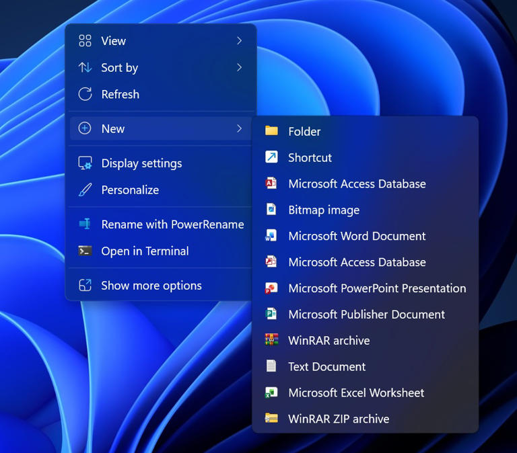Click the Shortcut arrow icon
This screenshot has width=517, height=453.
(271, 157)
